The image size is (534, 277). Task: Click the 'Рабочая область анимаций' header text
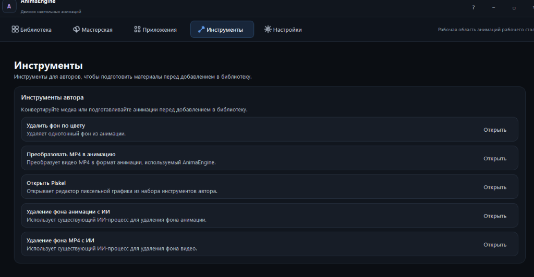(x=486, y=30)
